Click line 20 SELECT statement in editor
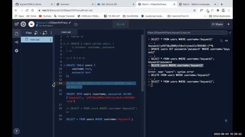This screenshot has width=245, height=137. point(100,119)
